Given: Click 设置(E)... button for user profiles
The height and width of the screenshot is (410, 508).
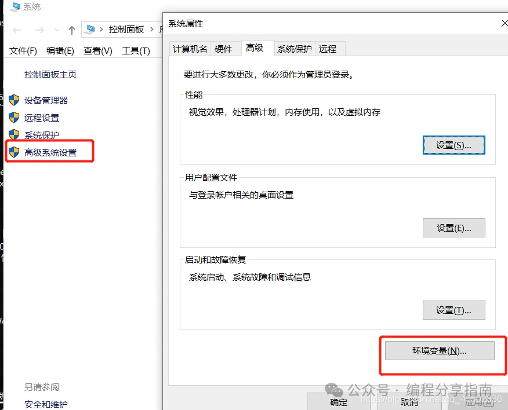Looking at the screenshot, I should [454, 228].
